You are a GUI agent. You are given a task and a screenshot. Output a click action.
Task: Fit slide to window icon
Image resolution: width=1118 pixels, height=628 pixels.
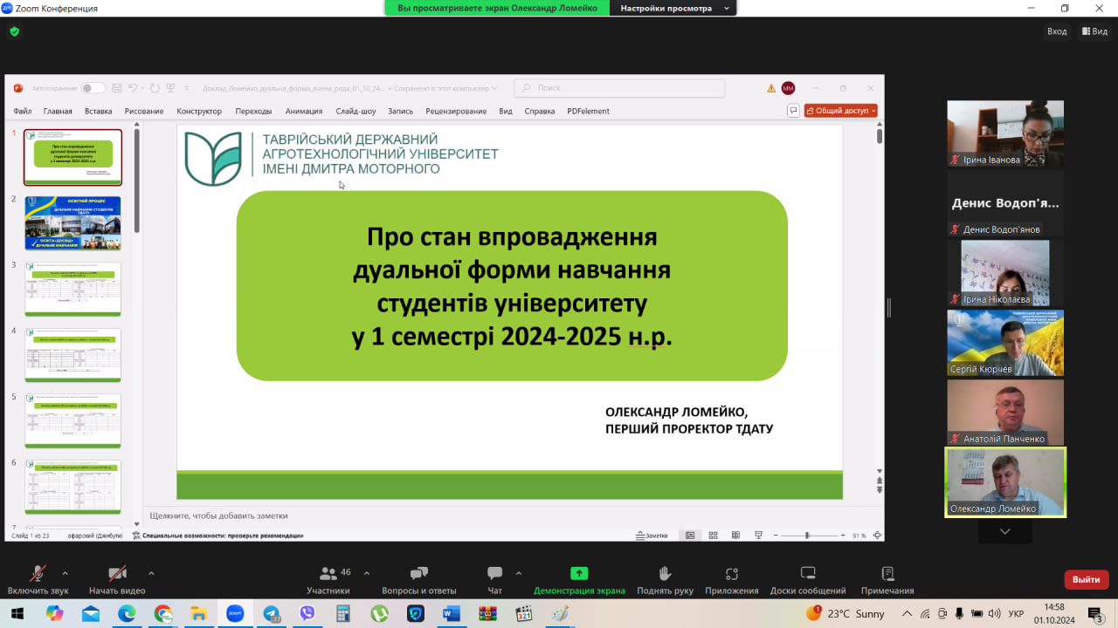click(x=877, y=536)
